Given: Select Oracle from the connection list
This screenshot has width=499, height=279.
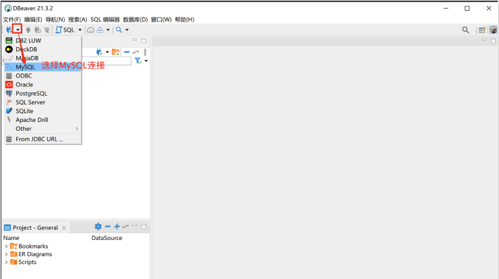Looking at the screenshot, I should tap(43, 85).
